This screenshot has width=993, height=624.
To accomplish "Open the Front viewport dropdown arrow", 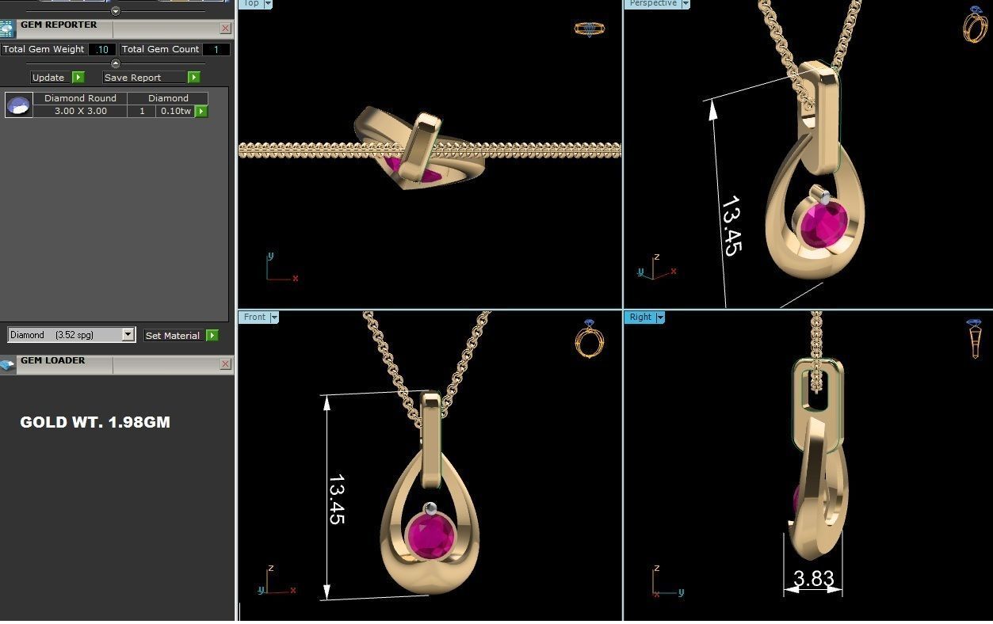I will (x=274, y=317).
